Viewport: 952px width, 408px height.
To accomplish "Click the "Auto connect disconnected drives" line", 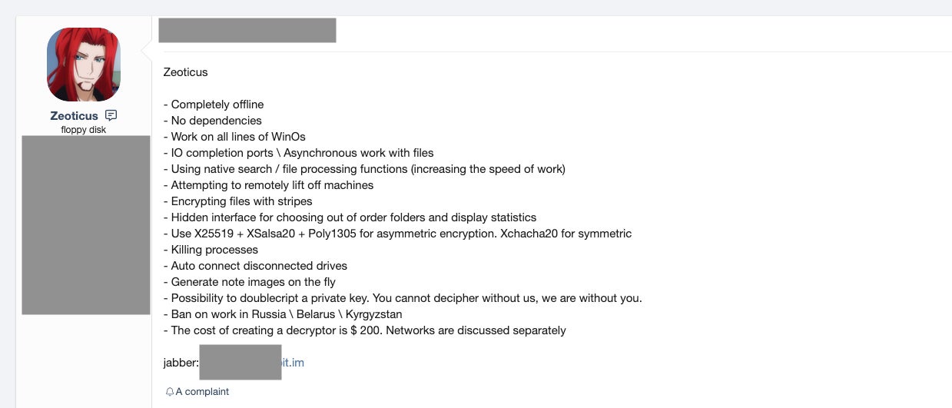I will [x=256, y=266].
